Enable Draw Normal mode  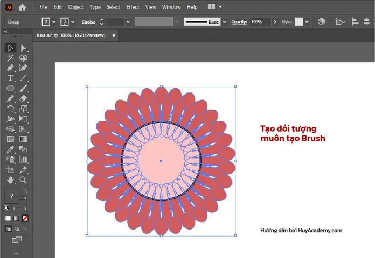(8, 228)
